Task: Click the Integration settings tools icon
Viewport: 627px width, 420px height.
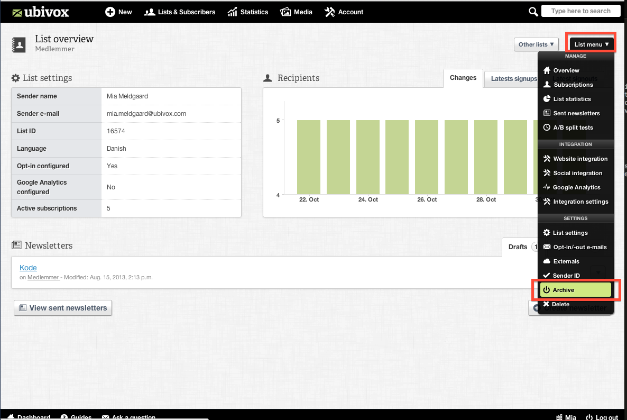Action: 547,202
